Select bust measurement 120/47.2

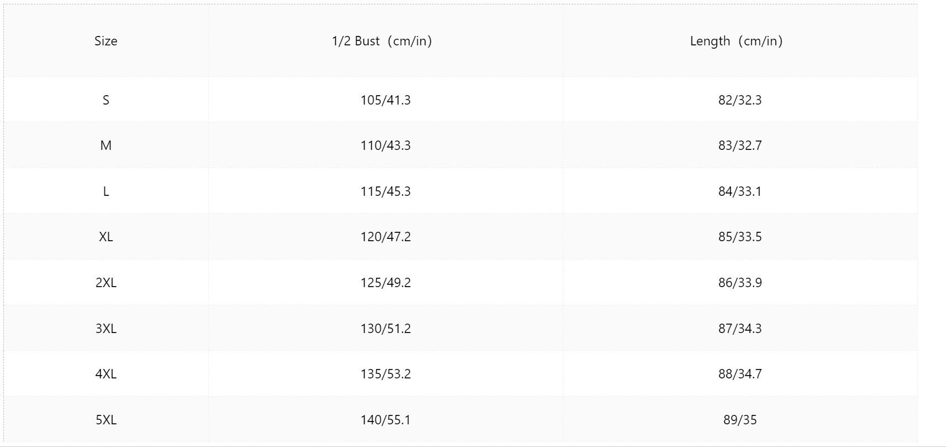(x=386, y=237)
